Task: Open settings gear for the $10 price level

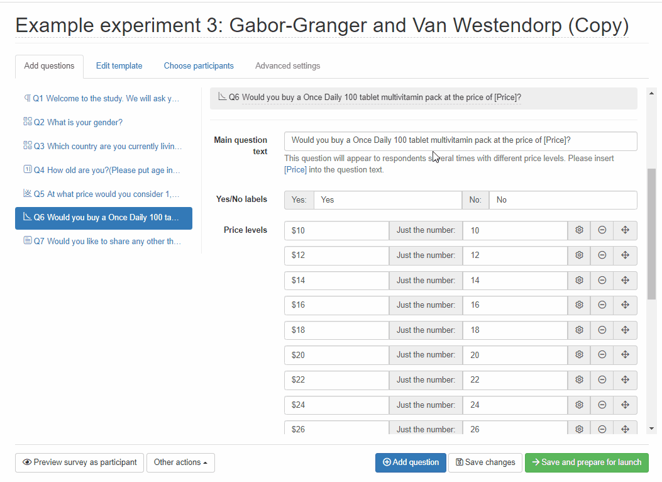Action: click(578, 230)
